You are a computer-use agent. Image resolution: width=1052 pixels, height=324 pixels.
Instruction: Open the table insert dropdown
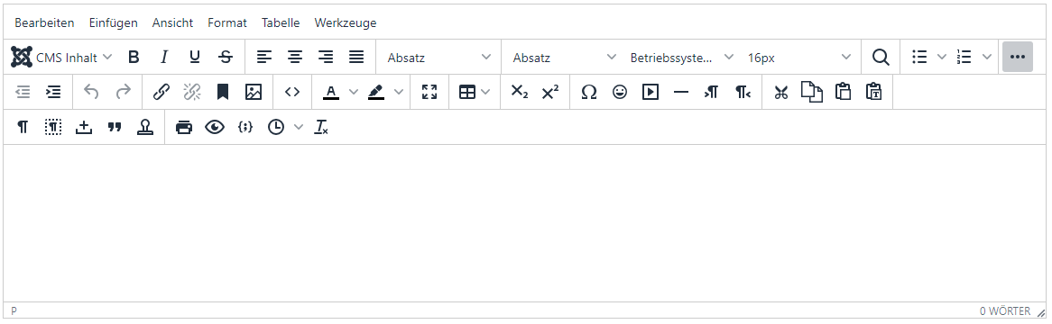click(475, 93)
